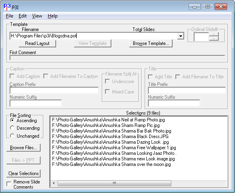Click the Caption Numeric Suffix field
This screenshot has width=235, height=193.
(x=36, y=103)
